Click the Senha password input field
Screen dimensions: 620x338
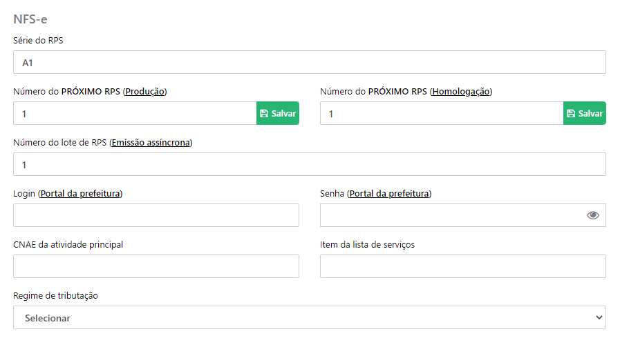(462, 215)
